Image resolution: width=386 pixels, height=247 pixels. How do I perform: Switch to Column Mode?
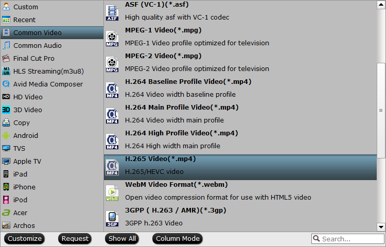click(x=178, y=239)
